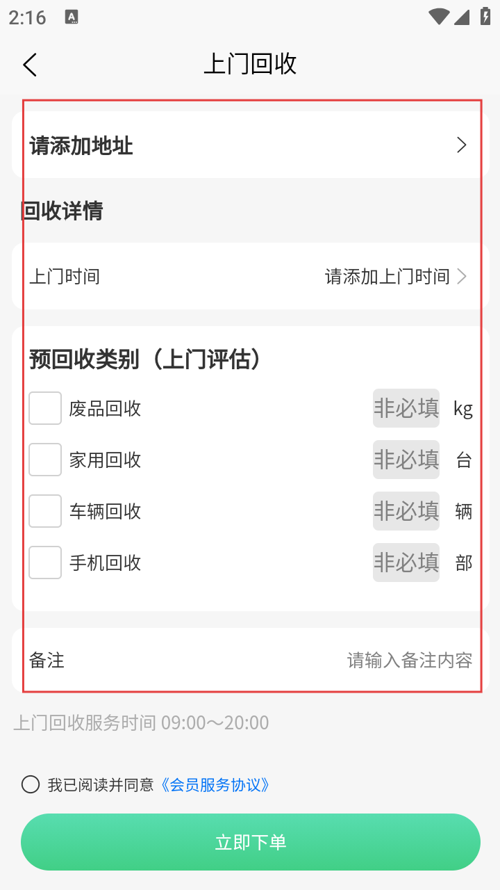Enable the 车辆回收 checkbox

tap(45, 511)
